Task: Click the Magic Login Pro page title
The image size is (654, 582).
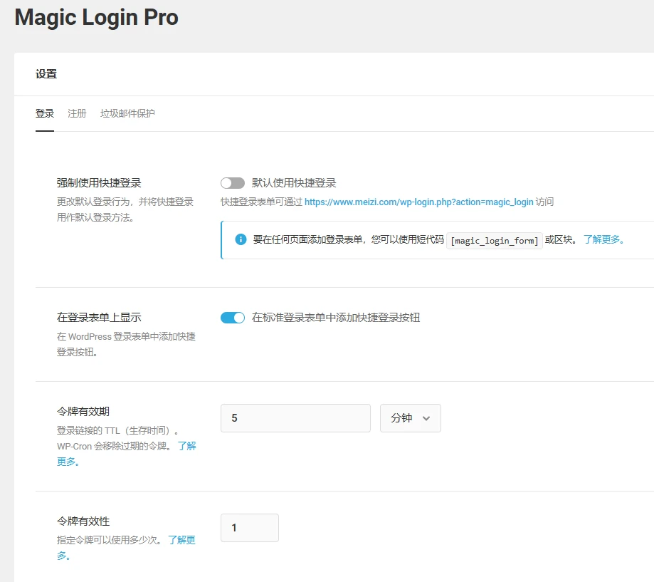Action: [96, 18]
